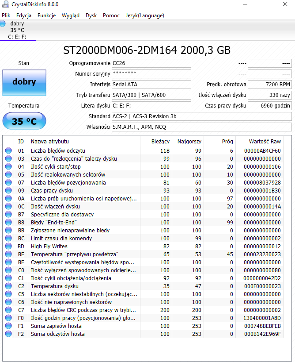The width and height of the screenshot is (295, 362).
Task: Click the Litera dysku field C: E: F:
Action: 151,106
